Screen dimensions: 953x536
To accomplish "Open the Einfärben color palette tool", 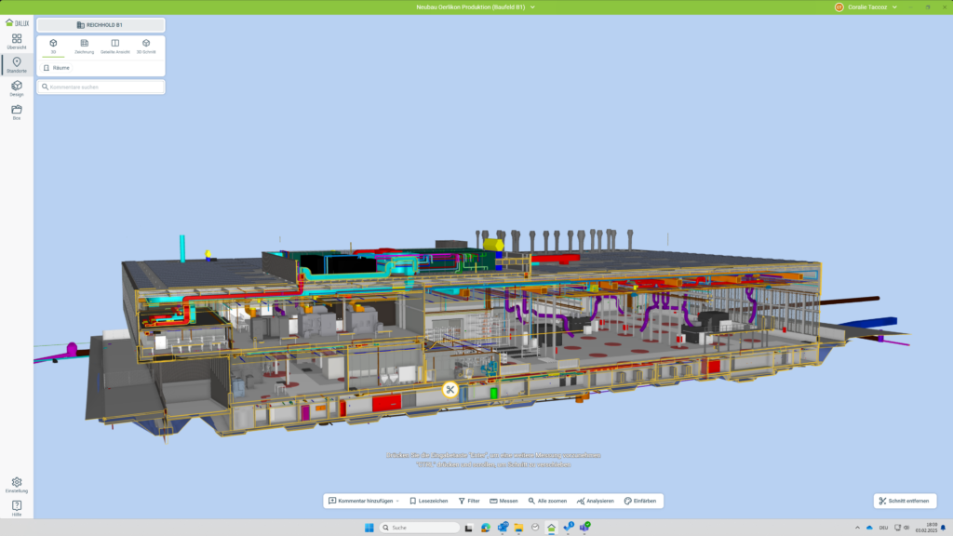I will (x=640, y=501).
